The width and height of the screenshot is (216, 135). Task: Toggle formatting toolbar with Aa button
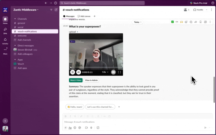70,128
